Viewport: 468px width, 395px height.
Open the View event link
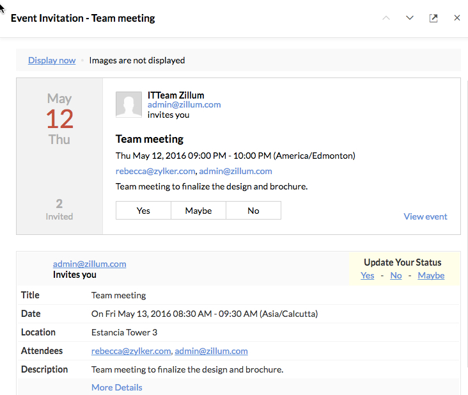[x=425, y=216]
